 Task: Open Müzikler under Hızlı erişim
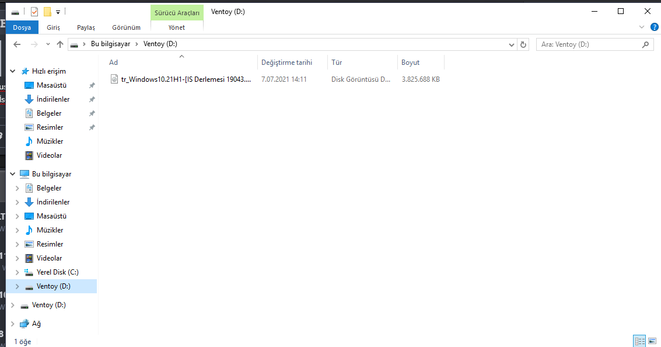point(50,141)
